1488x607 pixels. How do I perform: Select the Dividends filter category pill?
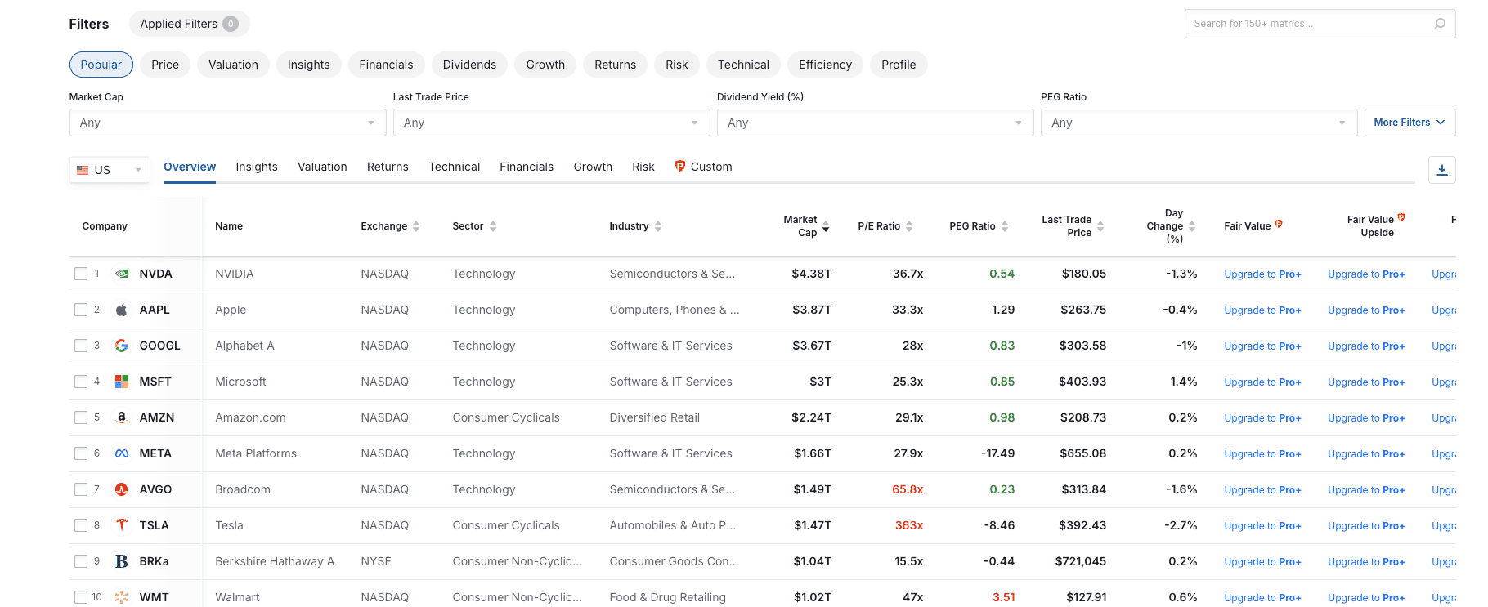[x=469, y=65]
